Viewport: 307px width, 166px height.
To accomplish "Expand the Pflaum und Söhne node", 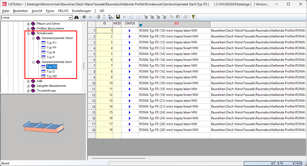I will pyautogui.click(x=28, y=24).
